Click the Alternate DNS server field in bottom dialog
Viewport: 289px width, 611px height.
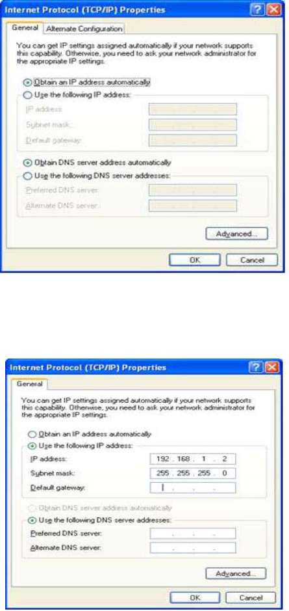coord(193,548)
